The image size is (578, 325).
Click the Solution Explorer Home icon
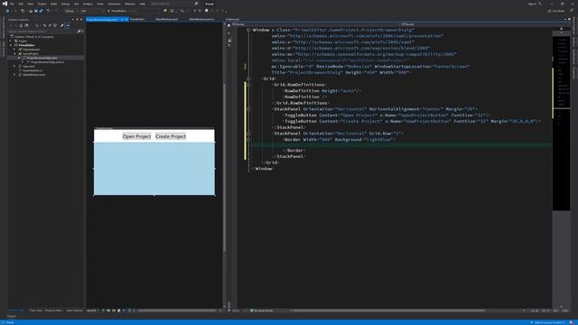pyautogui.click(x=21, y=25)
